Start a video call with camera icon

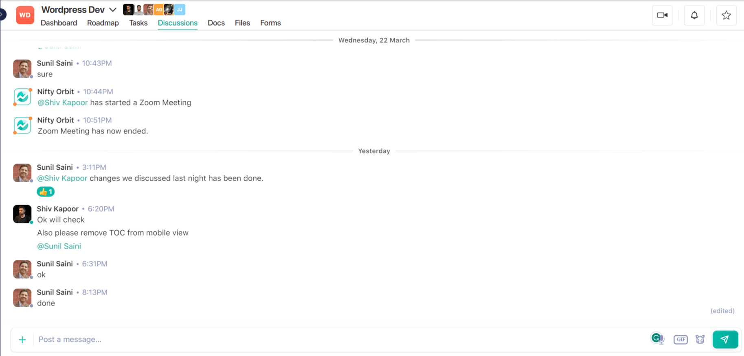click(x=662, y=15)
